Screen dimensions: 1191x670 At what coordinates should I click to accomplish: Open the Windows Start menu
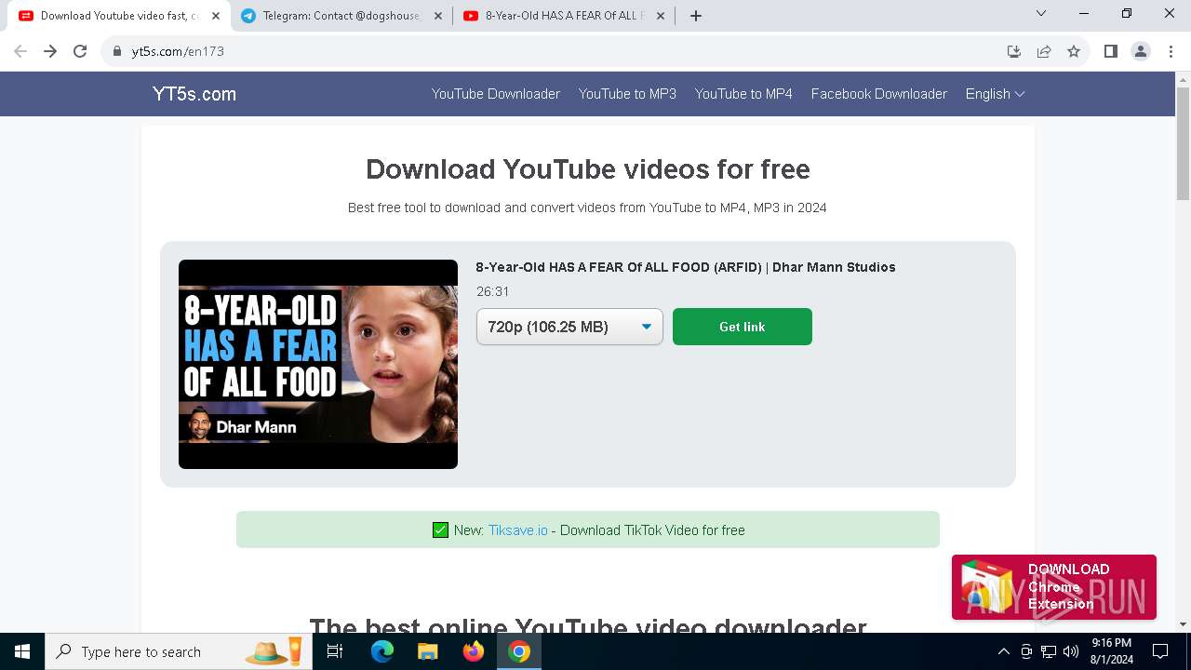[x=22, y=651]
